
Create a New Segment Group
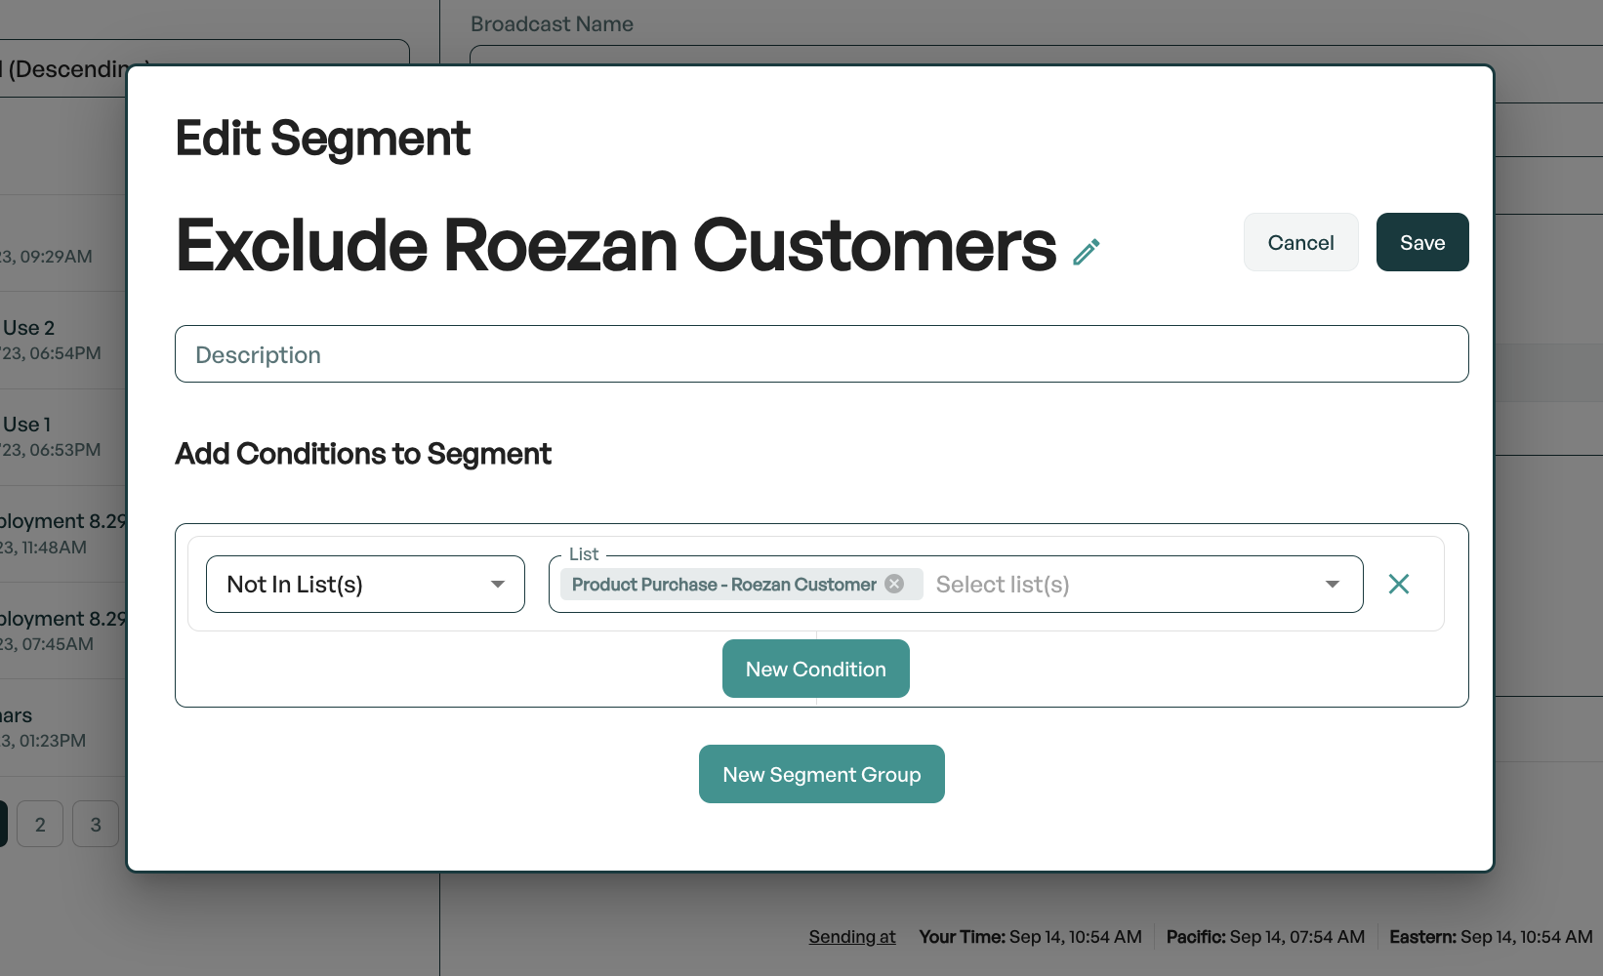[821, 774]
